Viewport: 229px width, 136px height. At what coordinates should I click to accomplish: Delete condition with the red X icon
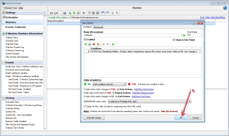(94, 44)
